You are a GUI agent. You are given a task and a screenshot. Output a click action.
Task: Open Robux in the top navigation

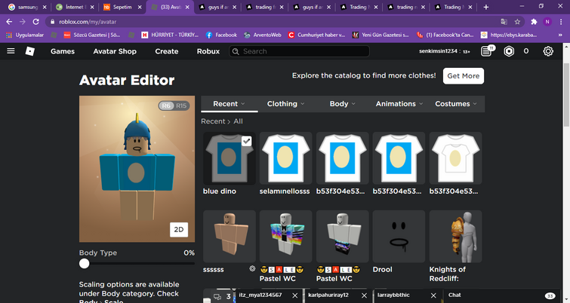coord(208,51)
